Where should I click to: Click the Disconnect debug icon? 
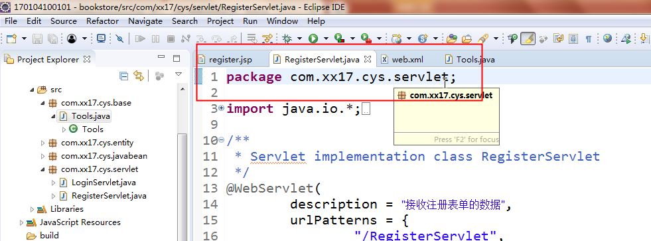186,39
